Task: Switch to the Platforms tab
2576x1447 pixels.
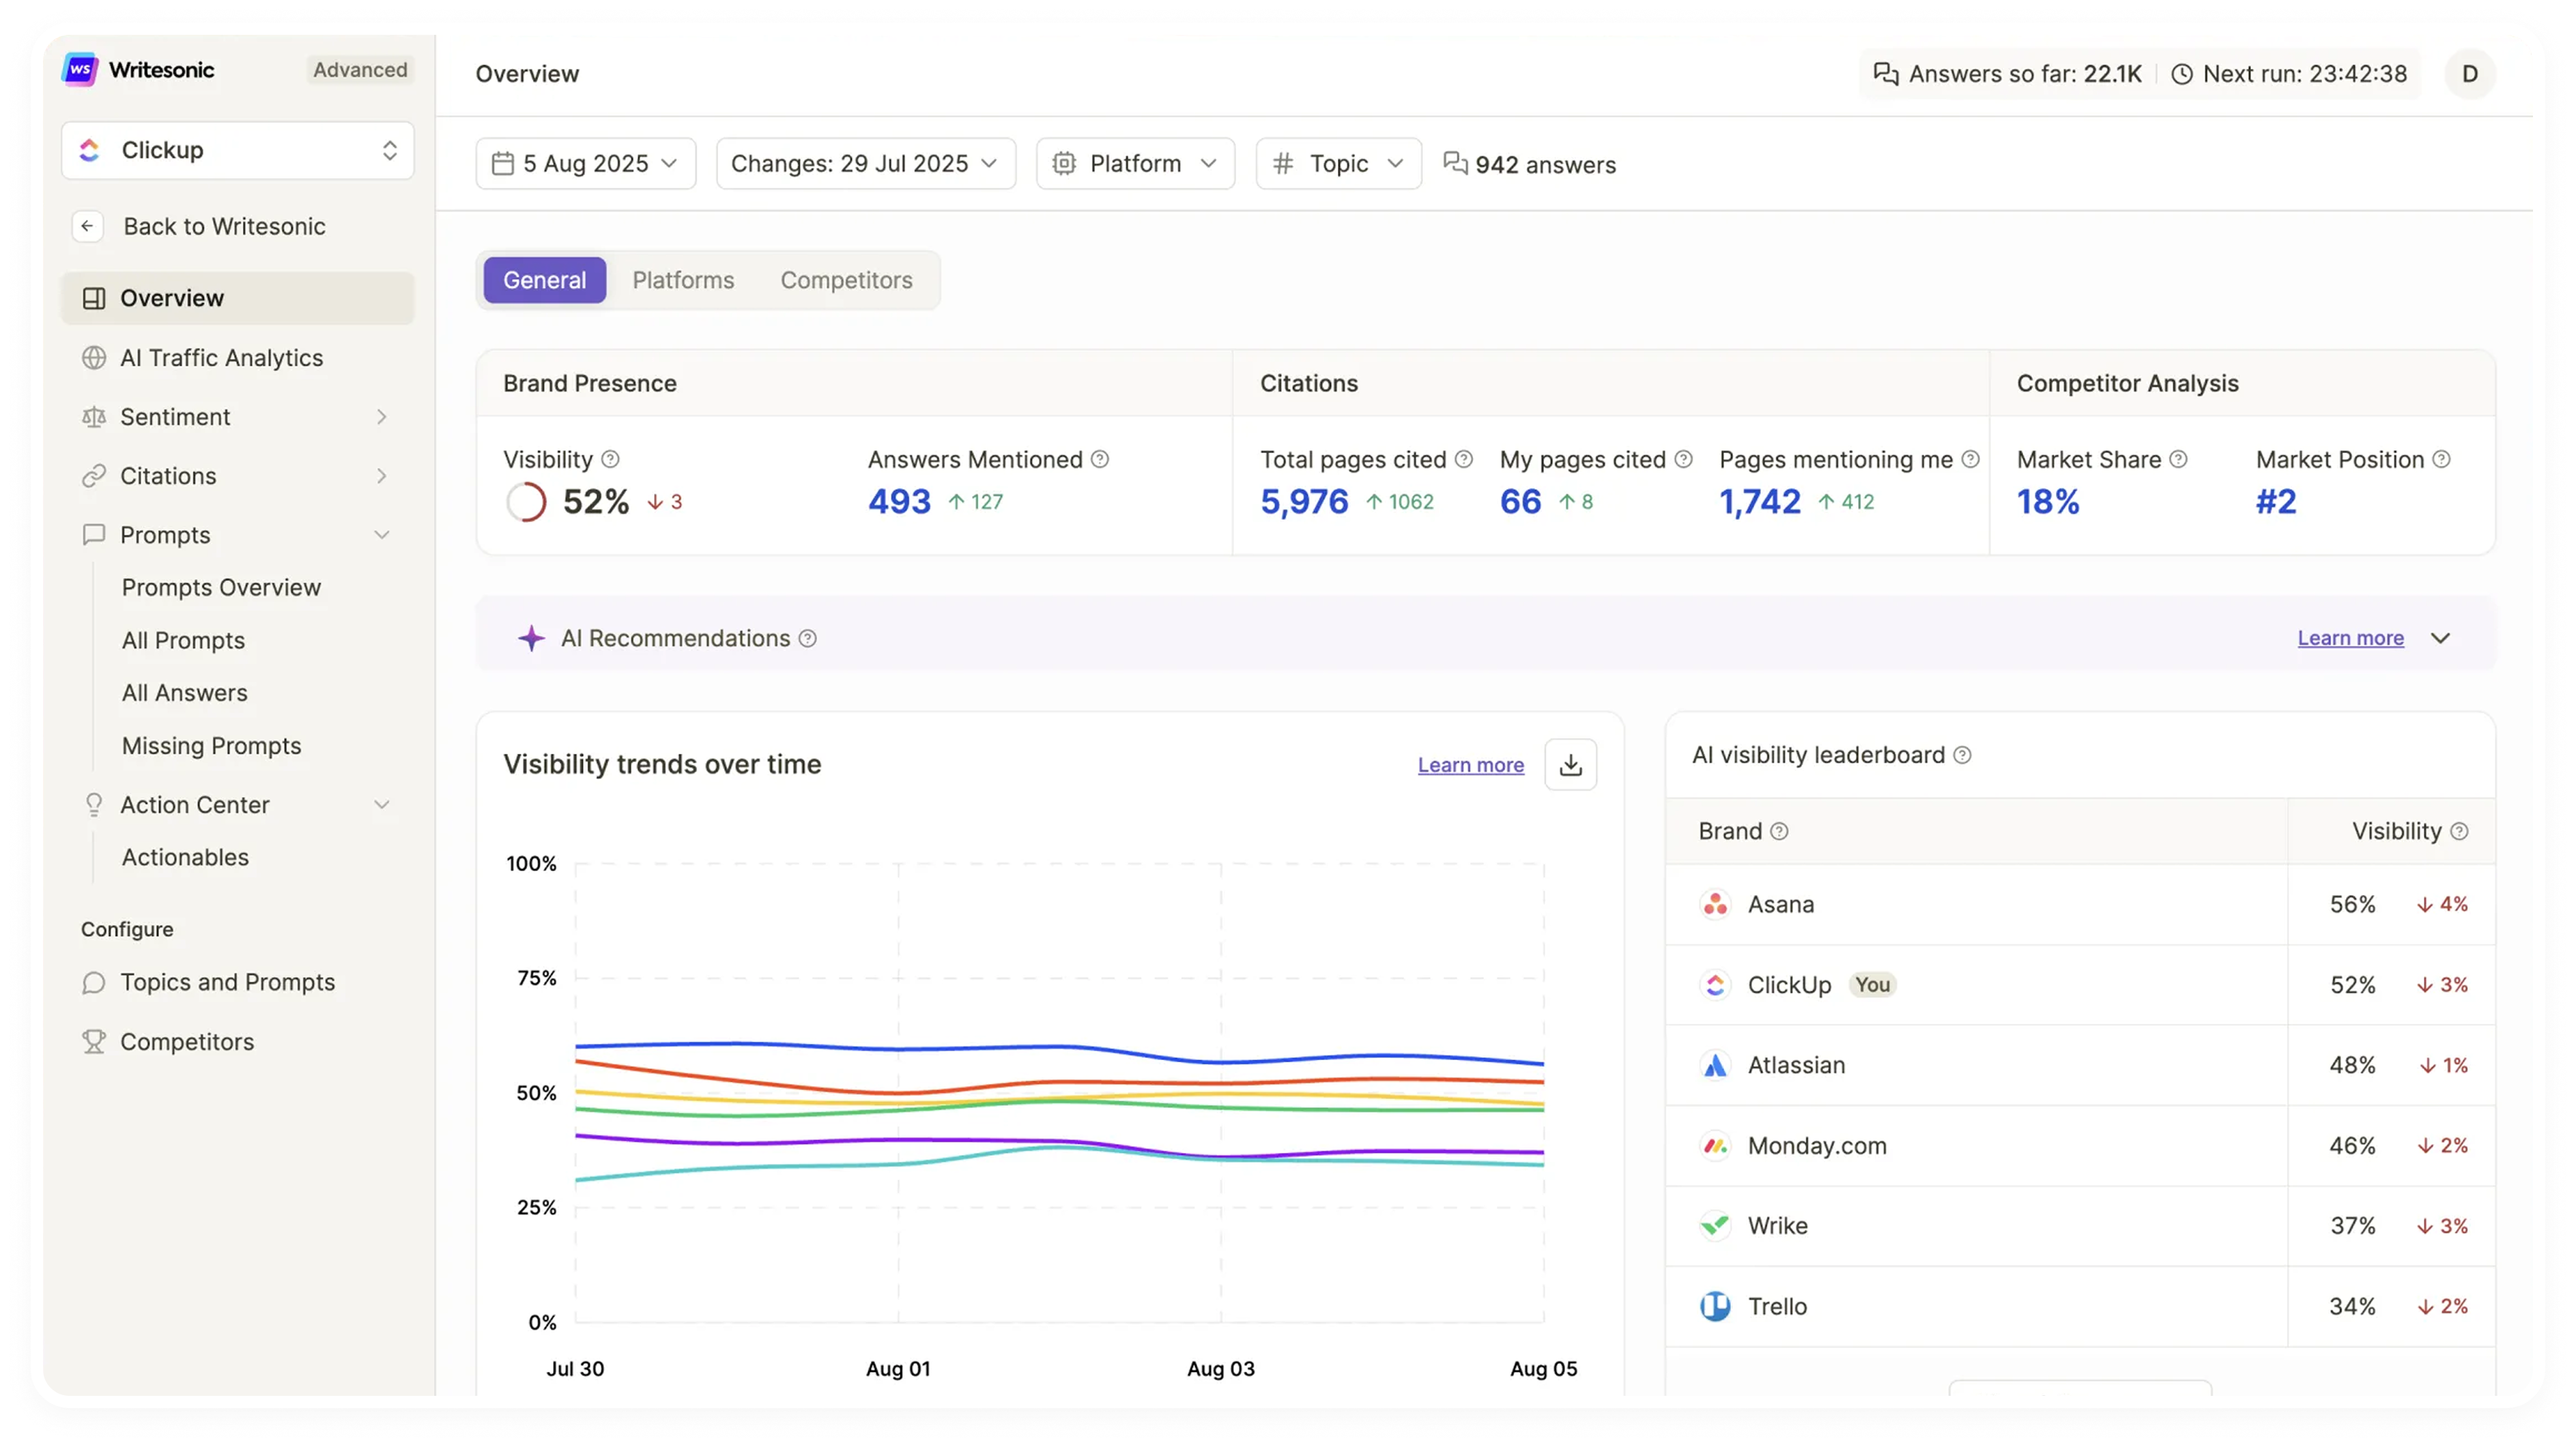Action: pyautogui.click(x=683, y=280)
